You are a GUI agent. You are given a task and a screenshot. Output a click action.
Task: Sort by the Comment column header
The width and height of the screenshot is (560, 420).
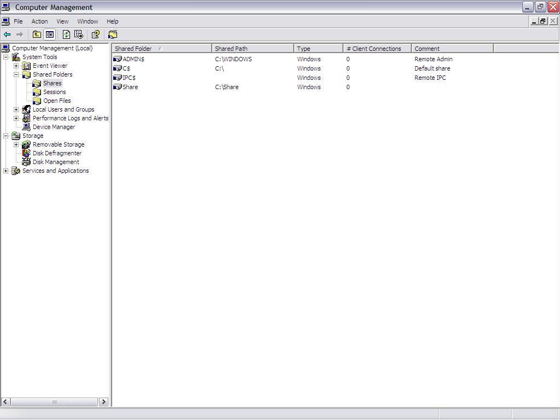click(x=452, y=49)
